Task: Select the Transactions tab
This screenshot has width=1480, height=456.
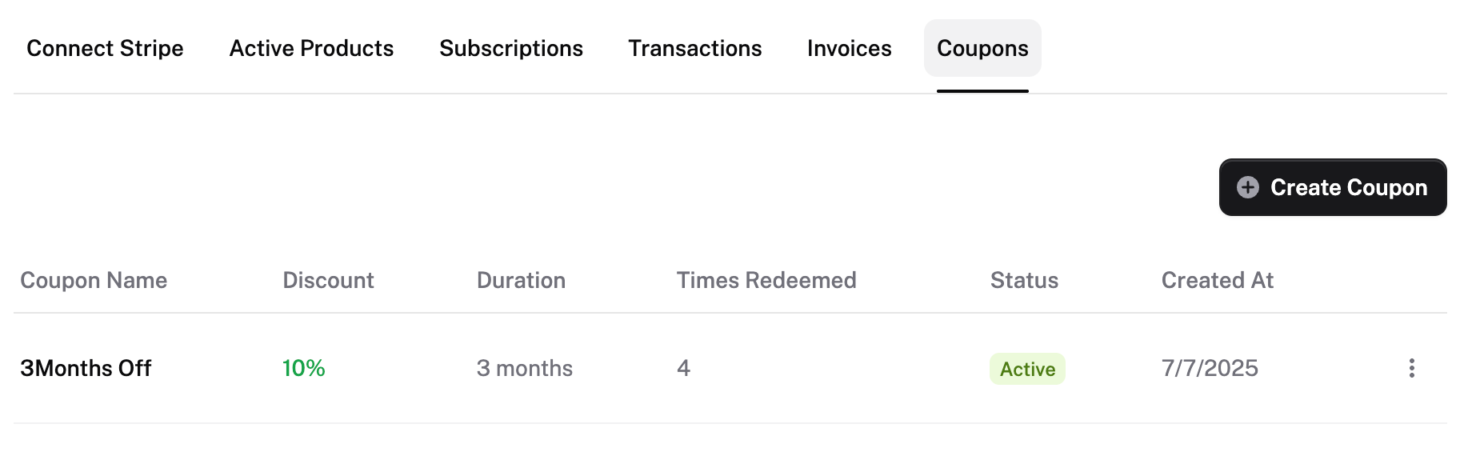Action: [694, 49]
